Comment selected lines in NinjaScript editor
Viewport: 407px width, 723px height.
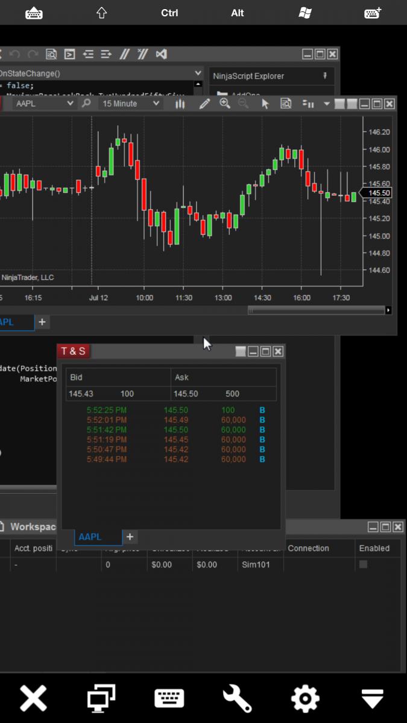(124, 54)
